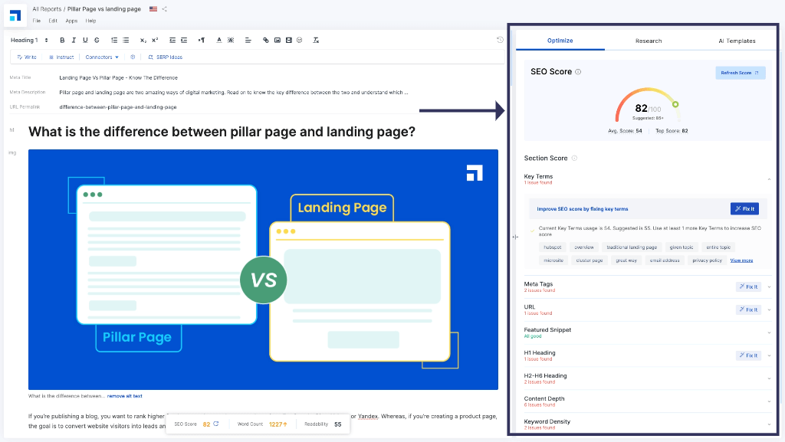Open the Help menu
785x442 pixels.
click(x=90, y=21)
